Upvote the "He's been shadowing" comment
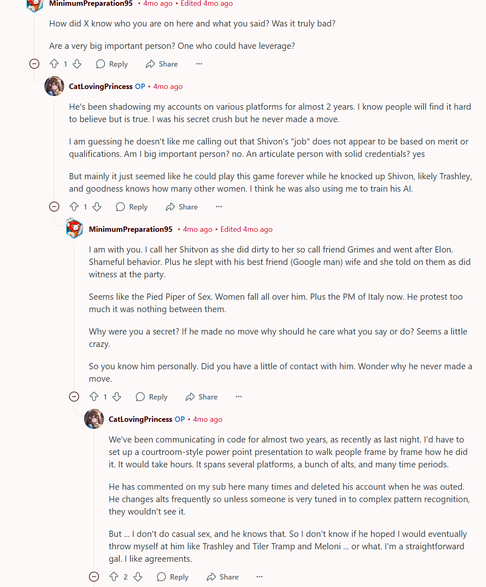This screenshot has height=587, width=486. click(x=74, y=207)
